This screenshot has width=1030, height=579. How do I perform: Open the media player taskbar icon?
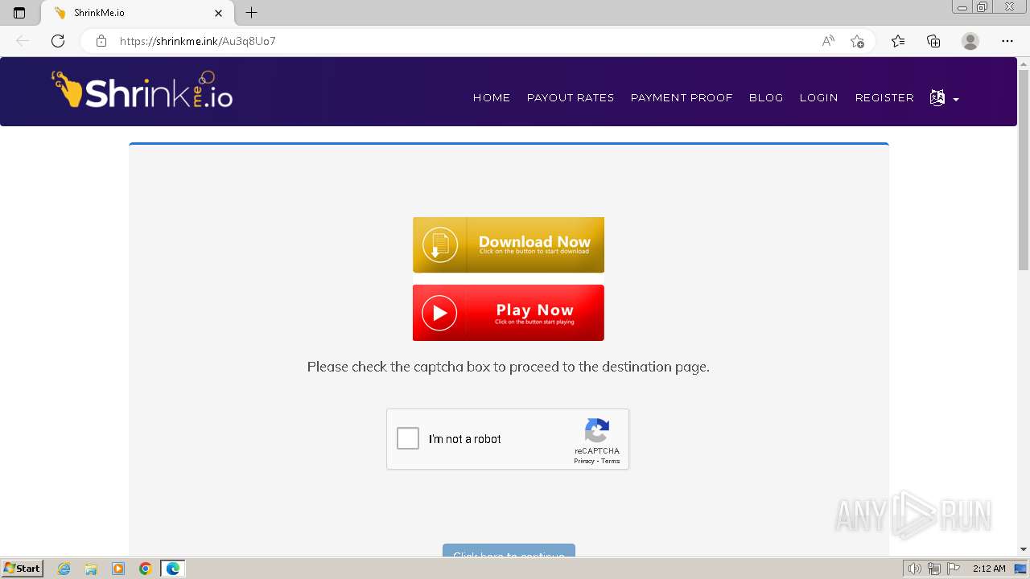(x=118, y=569)
